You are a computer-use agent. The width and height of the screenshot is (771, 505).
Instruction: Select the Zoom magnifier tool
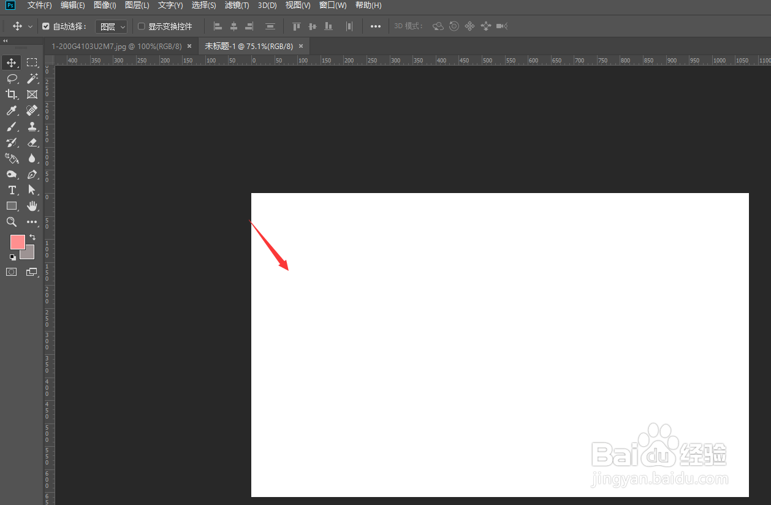tap(12, 222)
